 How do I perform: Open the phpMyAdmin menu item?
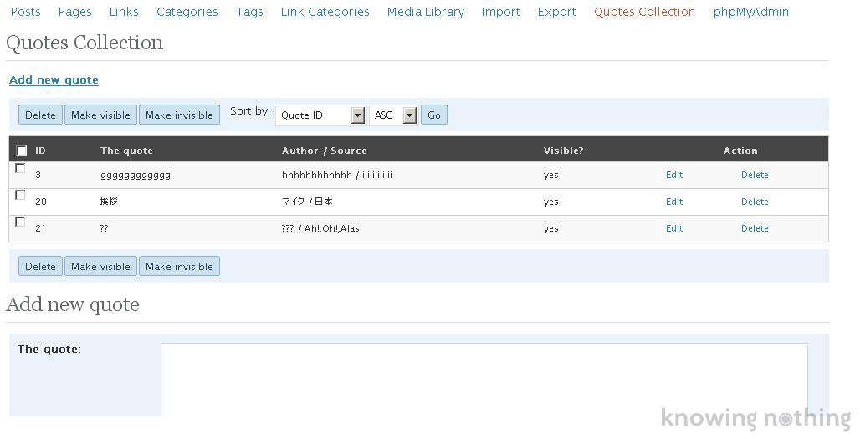750,12
